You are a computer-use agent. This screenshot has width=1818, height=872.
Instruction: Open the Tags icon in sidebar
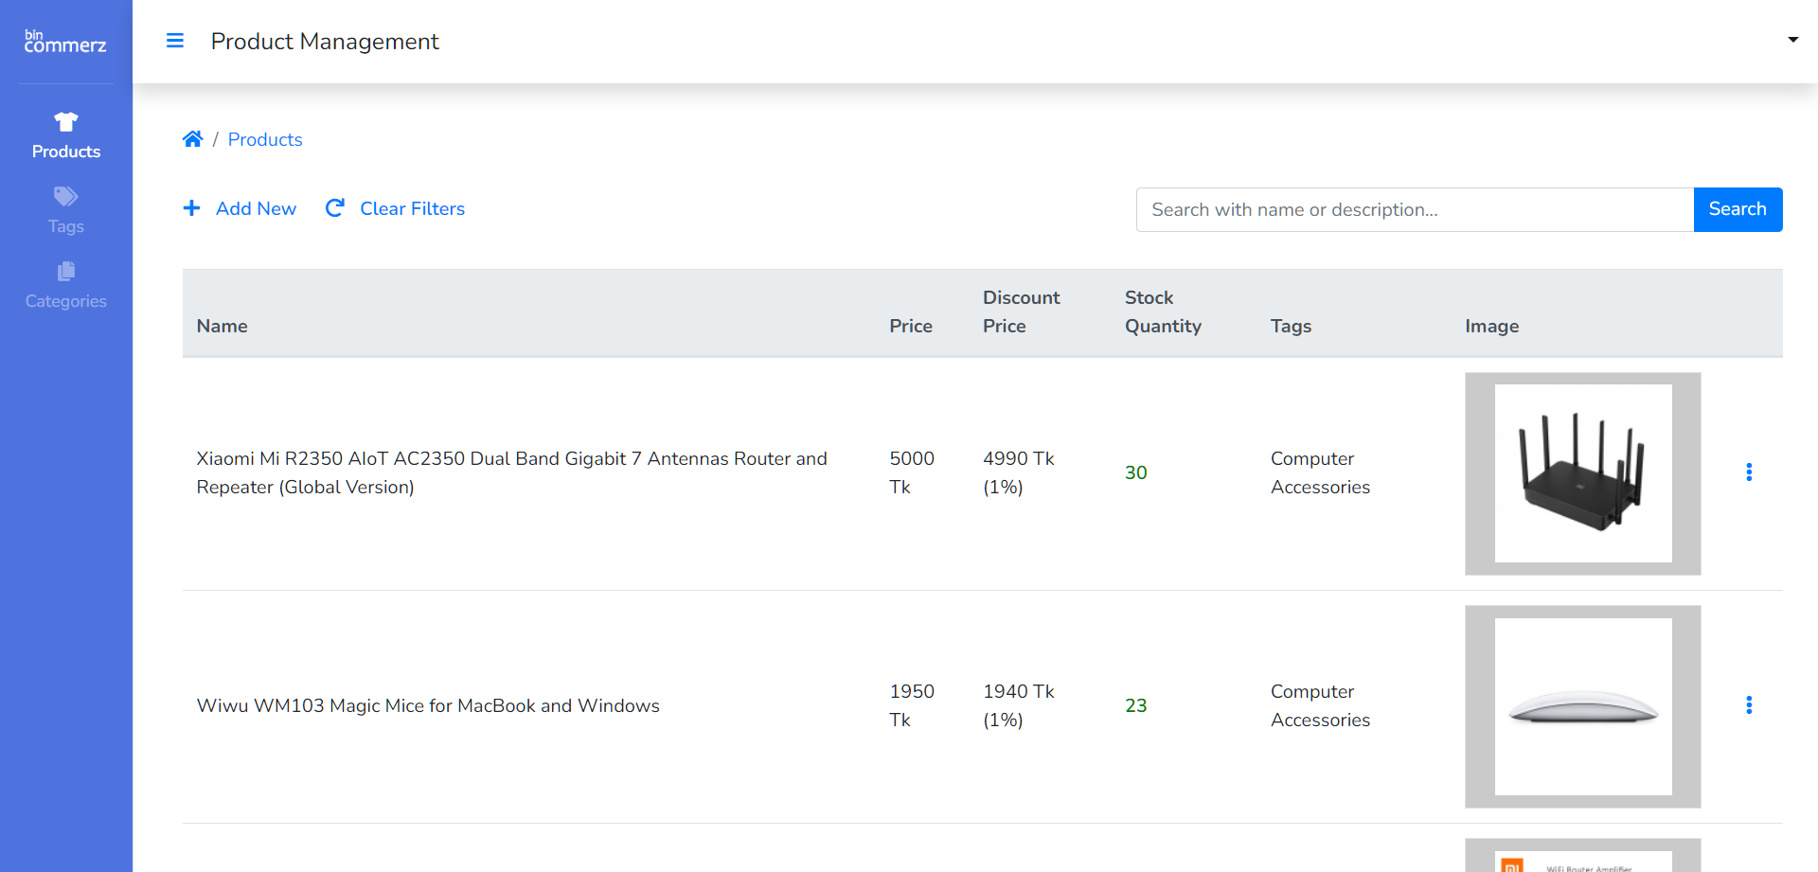pos(65,197)
